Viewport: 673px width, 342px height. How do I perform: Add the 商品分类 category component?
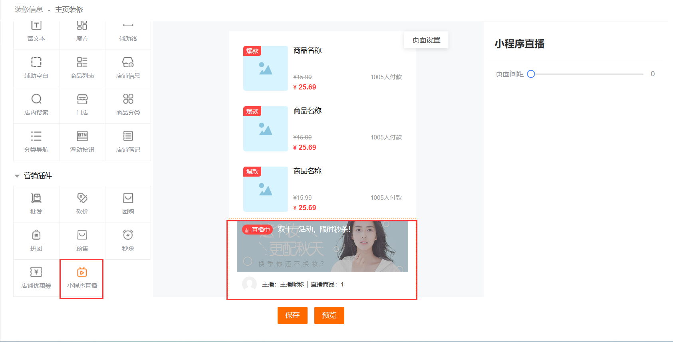click(x=128, y=105)
